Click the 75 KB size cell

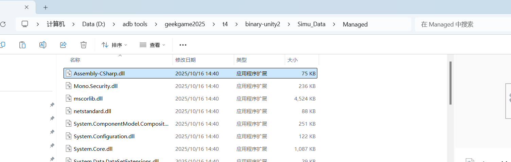coord(309,73)
